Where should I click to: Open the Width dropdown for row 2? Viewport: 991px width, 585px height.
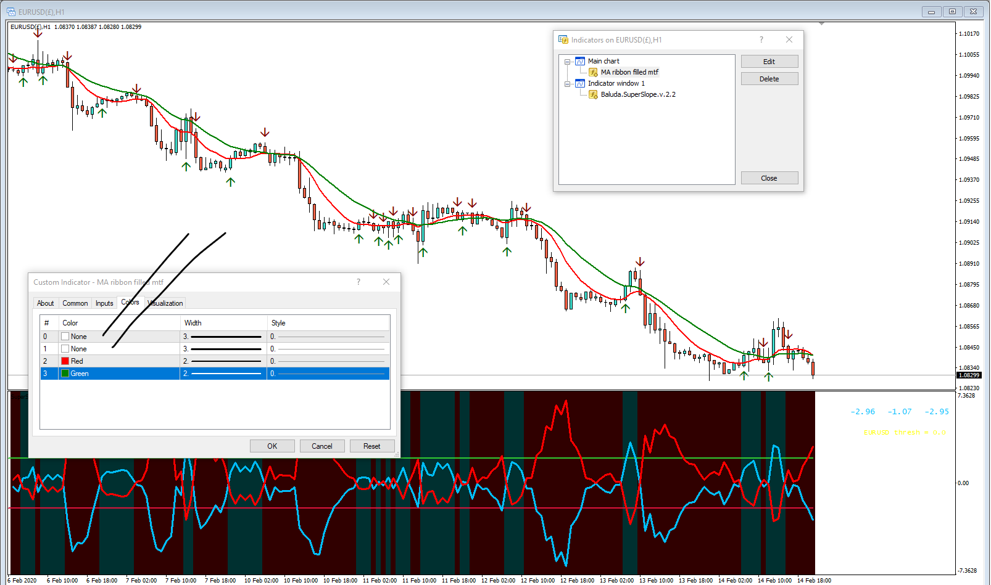click(x=223, y=361)
